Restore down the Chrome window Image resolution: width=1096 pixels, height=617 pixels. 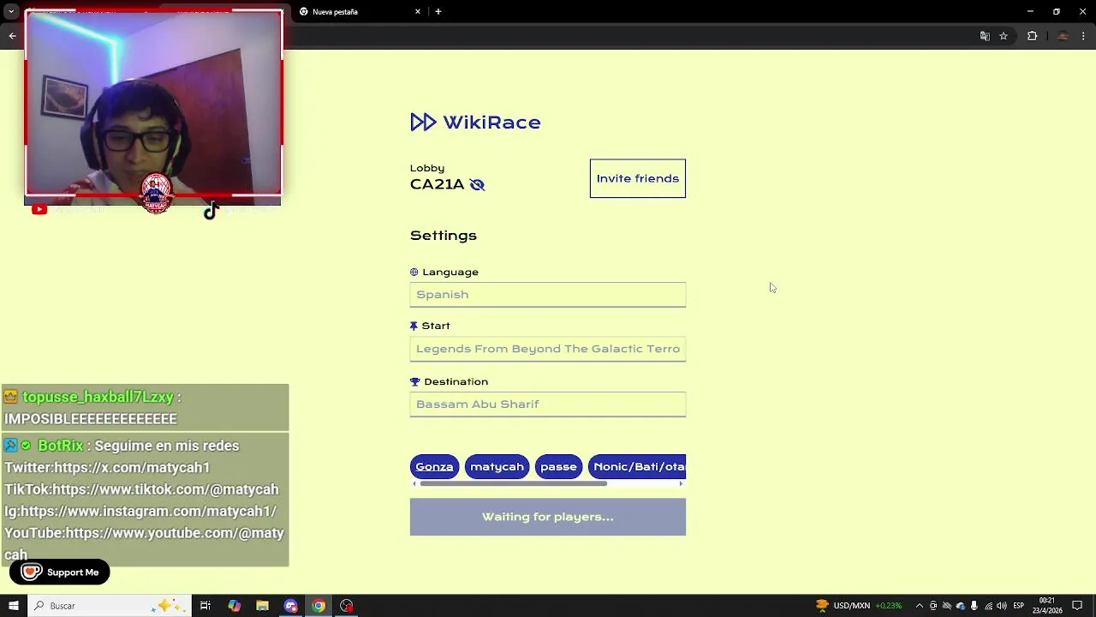1057,12
